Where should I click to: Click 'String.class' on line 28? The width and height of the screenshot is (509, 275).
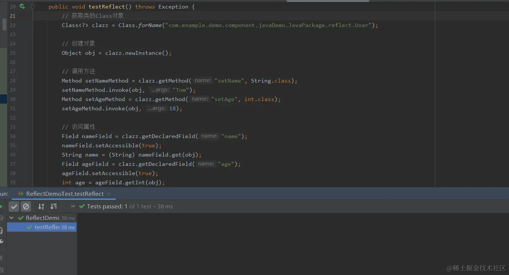click(271, 81)
